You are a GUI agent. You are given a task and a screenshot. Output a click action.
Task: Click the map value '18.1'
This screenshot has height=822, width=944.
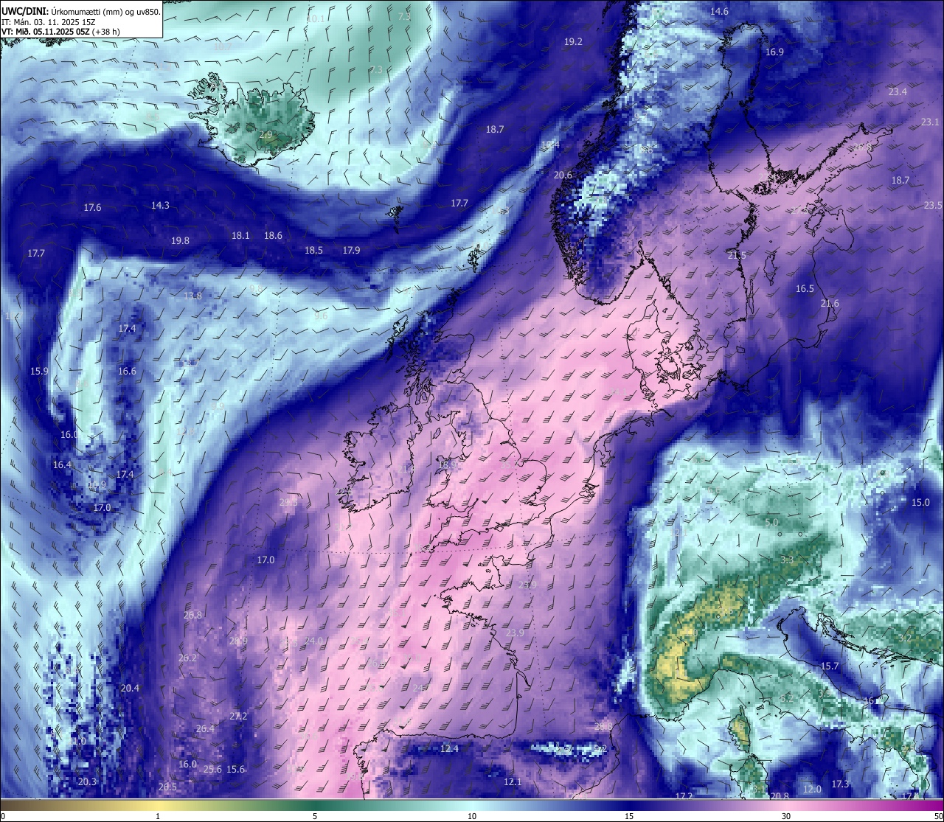(x=240, y=236)
